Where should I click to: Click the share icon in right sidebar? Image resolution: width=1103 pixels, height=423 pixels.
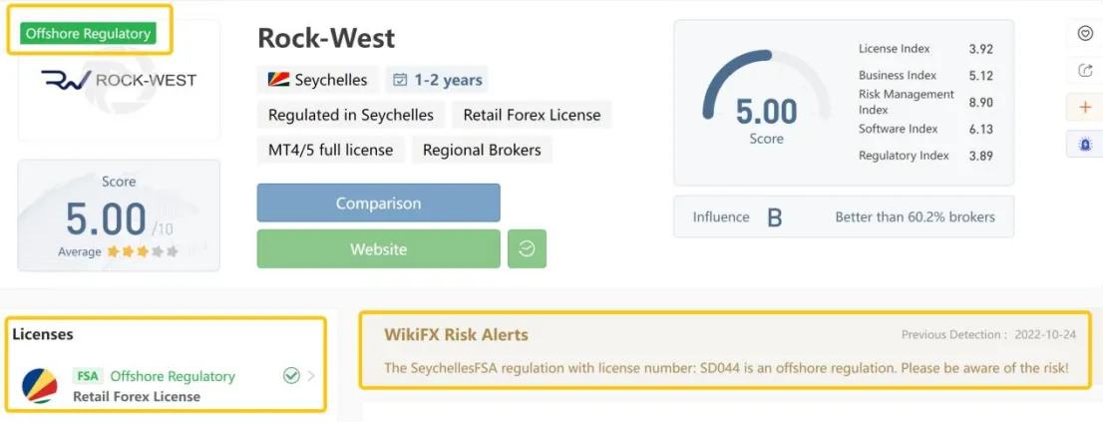[1084, 71]
